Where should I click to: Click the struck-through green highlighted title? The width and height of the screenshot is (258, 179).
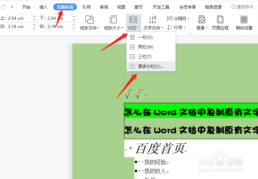point(191,112)
